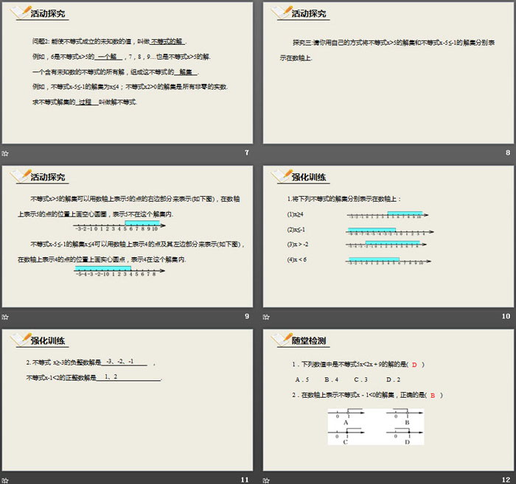
Task: Click the x≤4 number line on slide 9
Action: tap(119, 271)
